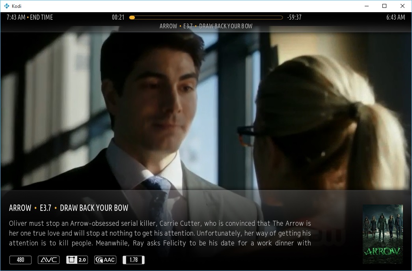Click the large Draw Back Your Bow heading
Screen dimensions: 412x271
pyautogui.click(x=69, y=208)
